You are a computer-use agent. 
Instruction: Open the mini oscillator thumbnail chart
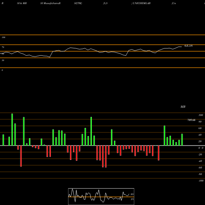[101, 196]
